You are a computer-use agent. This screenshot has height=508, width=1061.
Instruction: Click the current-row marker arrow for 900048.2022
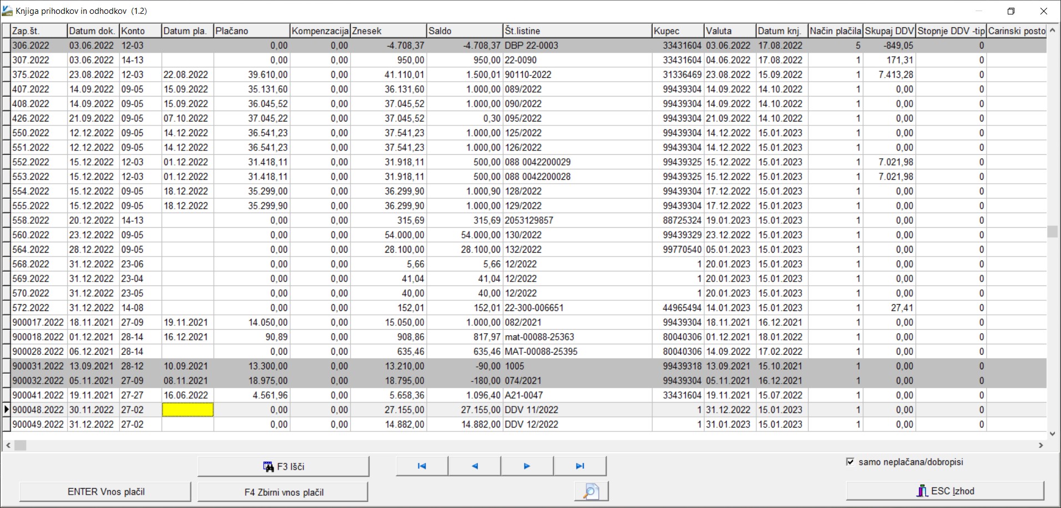pyautogui.click(x=6, y=410)
